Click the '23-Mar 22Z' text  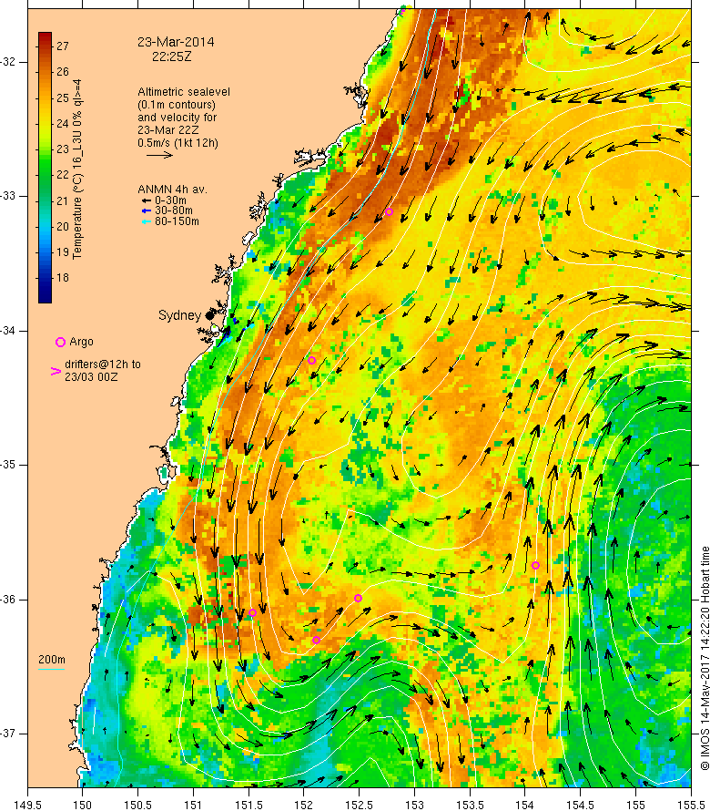[x=167, y=129]
